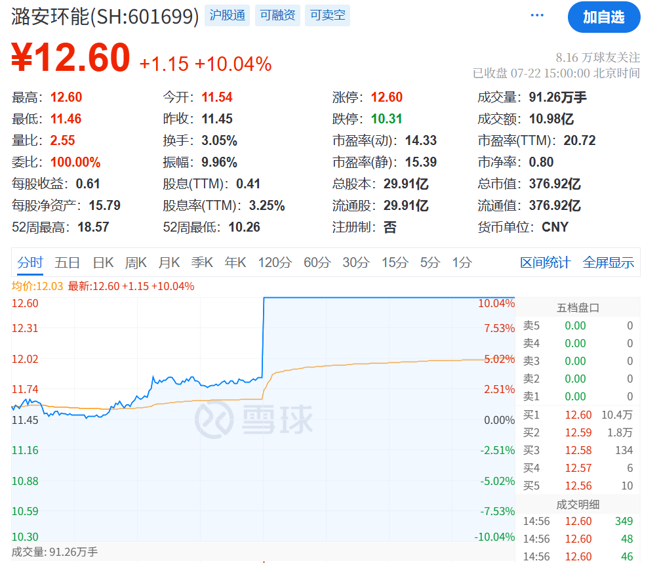Viewport: 659px width, 563px height.
Task: Select the 买1 bid row at 12.60
Action: pyautogui.click(x=578, y=415)
